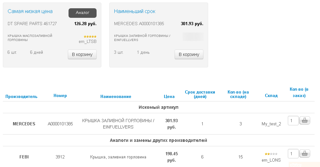Add fastest-delivery MERCEDES item В корзину

point(189,54)
